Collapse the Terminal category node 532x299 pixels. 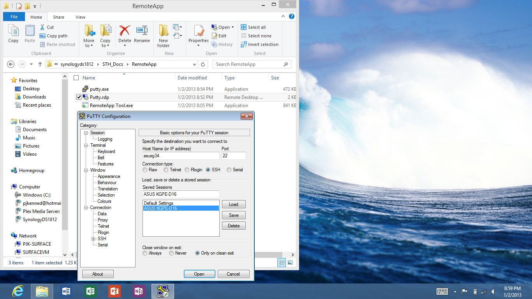86,145
